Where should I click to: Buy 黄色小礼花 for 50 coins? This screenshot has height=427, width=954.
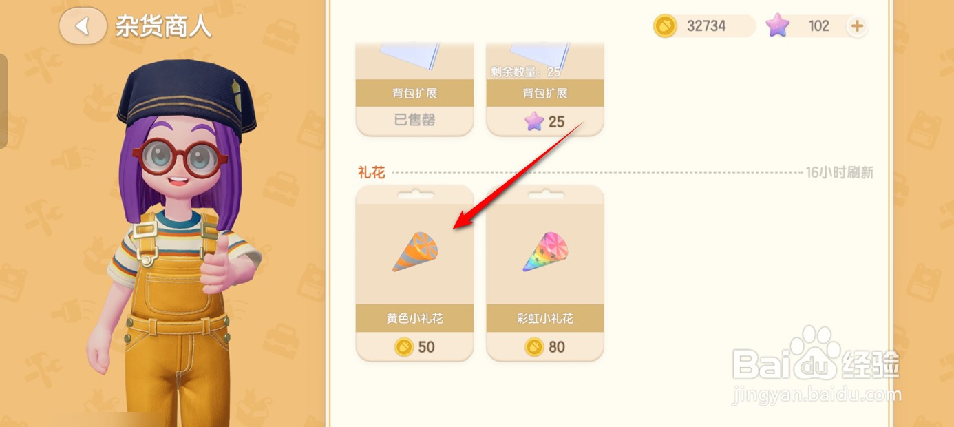(x=414, y=346)
